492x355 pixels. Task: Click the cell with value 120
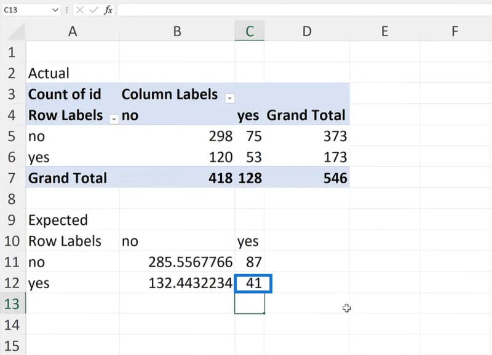click(x=177, y=157)
